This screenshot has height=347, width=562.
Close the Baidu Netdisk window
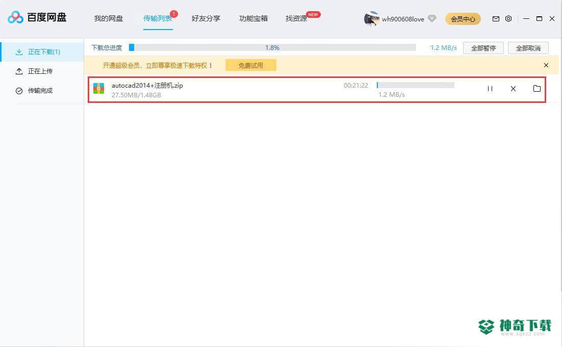click(x=552, y=19)
